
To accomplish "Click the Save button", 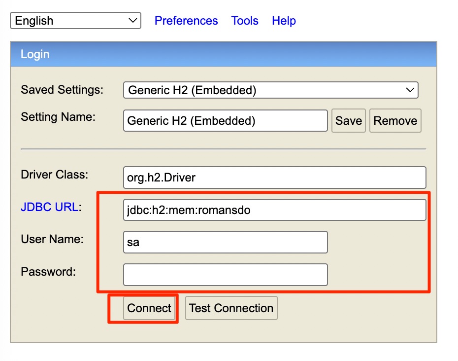I will click(349, 121).
